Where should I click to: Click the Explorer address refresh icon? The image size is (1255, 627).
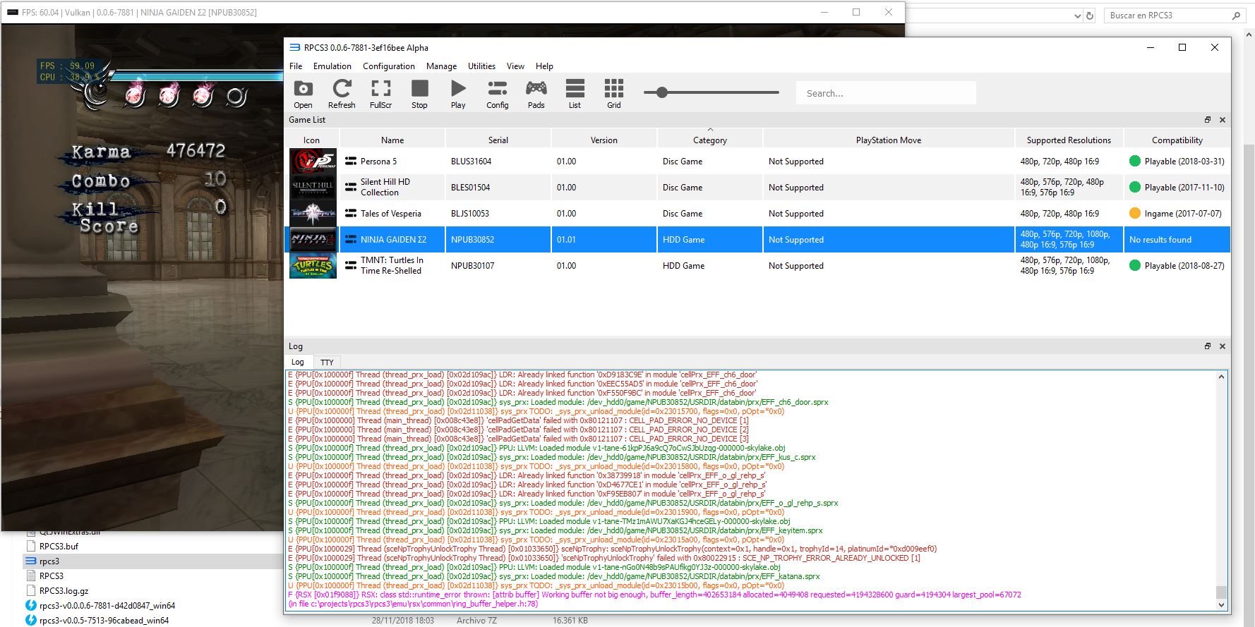[1090, 16]
